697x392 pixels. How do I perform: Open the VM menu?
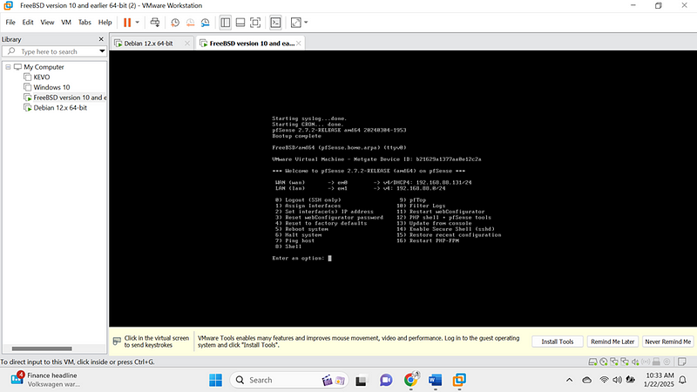click(x=66, y=23)
